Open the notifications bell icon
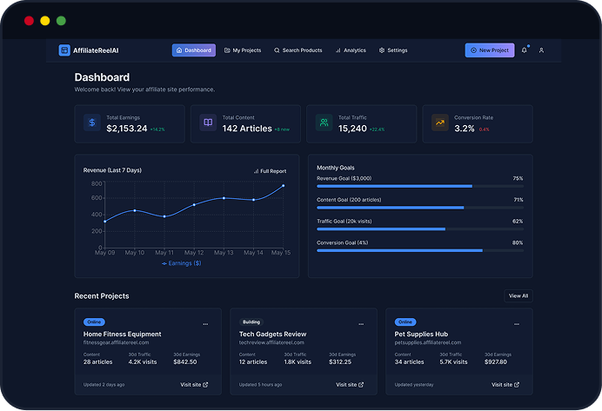This screenshot has height=411, width=602. [524, 50]
